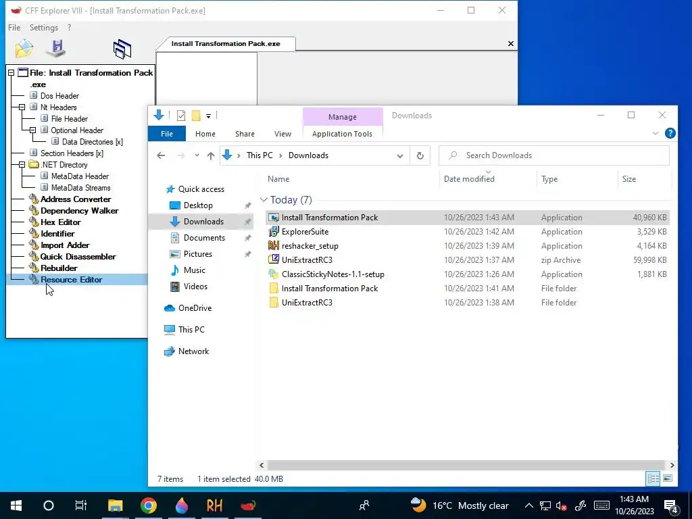This screenshot has width=692, height=519.
Task: Select Dos Header node
Action: 59,96
